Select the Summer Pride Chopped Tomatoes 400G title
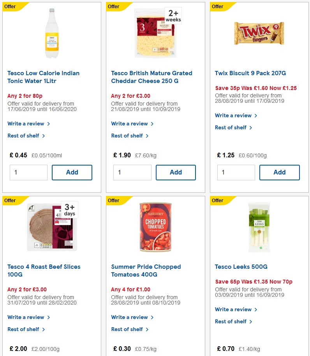This screenshot has width=310, height=356. point(146,271)
